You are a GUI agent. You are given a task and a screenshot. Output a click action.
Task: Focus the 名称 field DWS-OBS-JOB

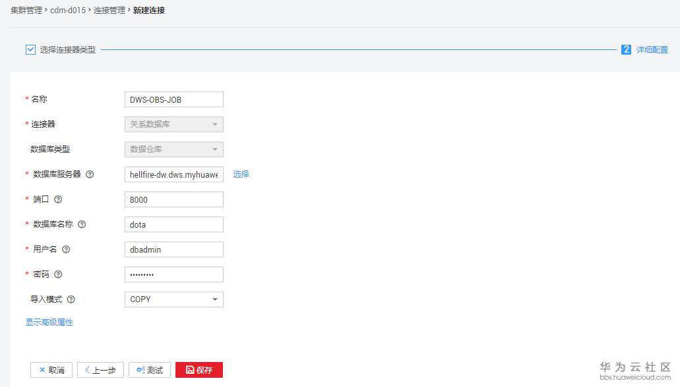(174, 99)
